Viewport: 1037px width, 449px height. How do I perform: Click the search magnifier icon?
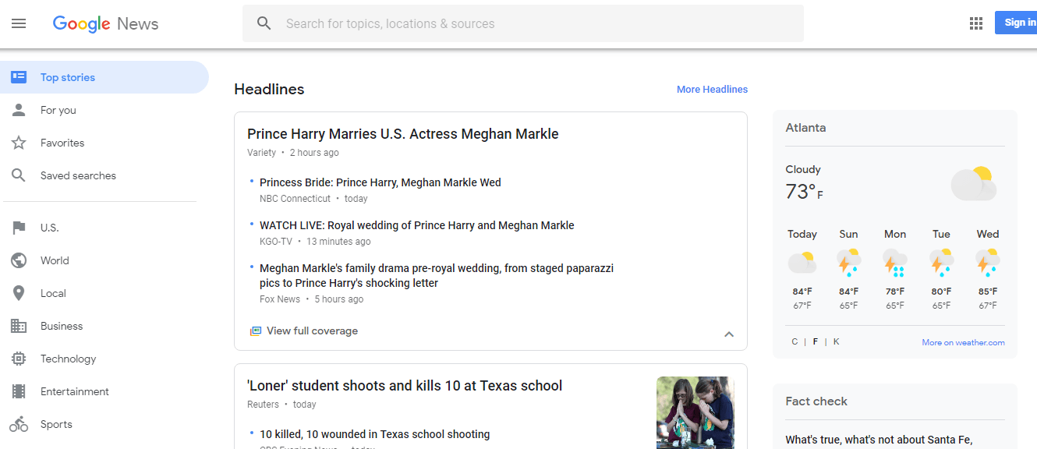pos(264,23)
